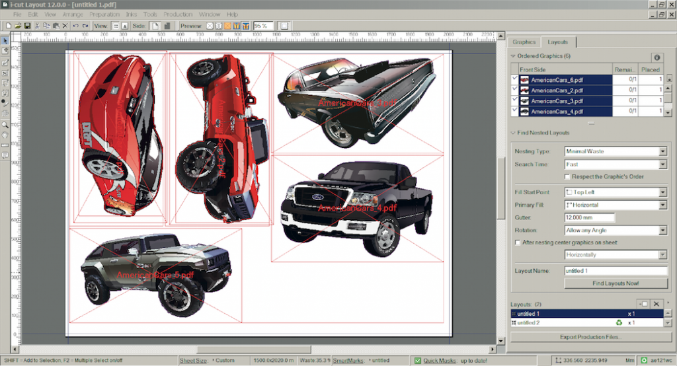
Task: Toggle View grid icon button
Action: [x=116, y=26]
